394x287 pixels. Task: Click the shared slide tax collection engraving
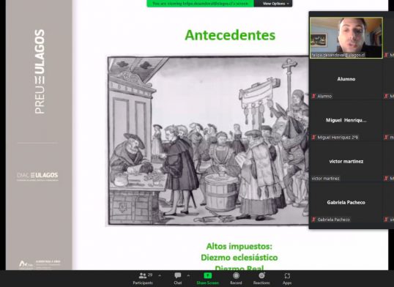(208, 141)
